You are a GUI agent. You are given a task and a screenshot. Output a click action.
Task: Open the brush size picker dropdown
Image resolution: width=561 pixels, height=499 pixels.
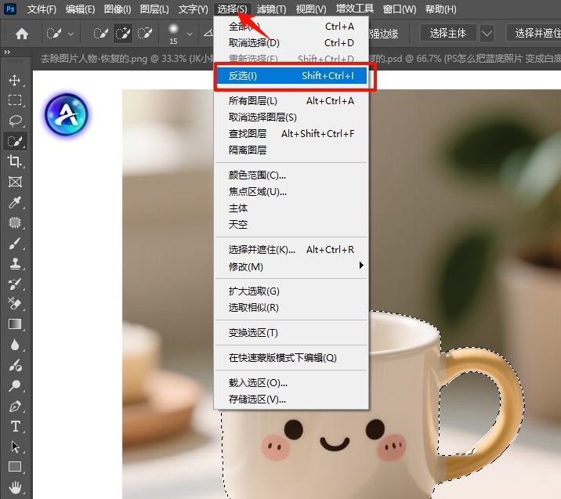pos(190,34)
